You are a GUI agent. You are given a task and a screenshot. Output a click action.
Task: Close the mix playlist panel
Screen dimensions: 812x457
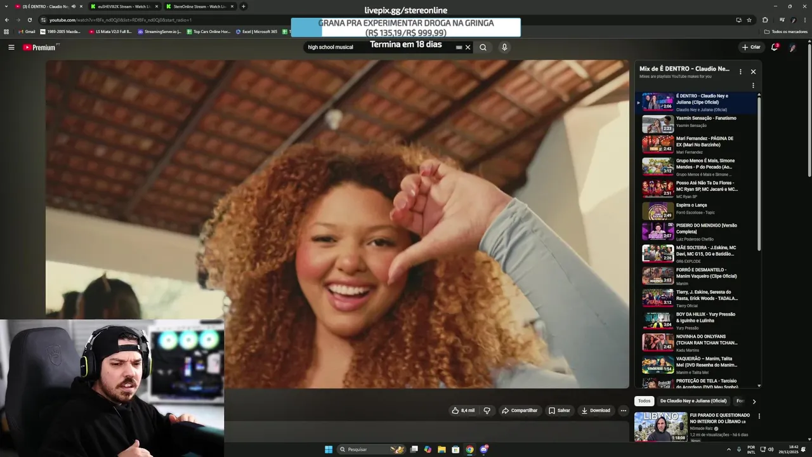pyautogui.click(x=753, y=72)
